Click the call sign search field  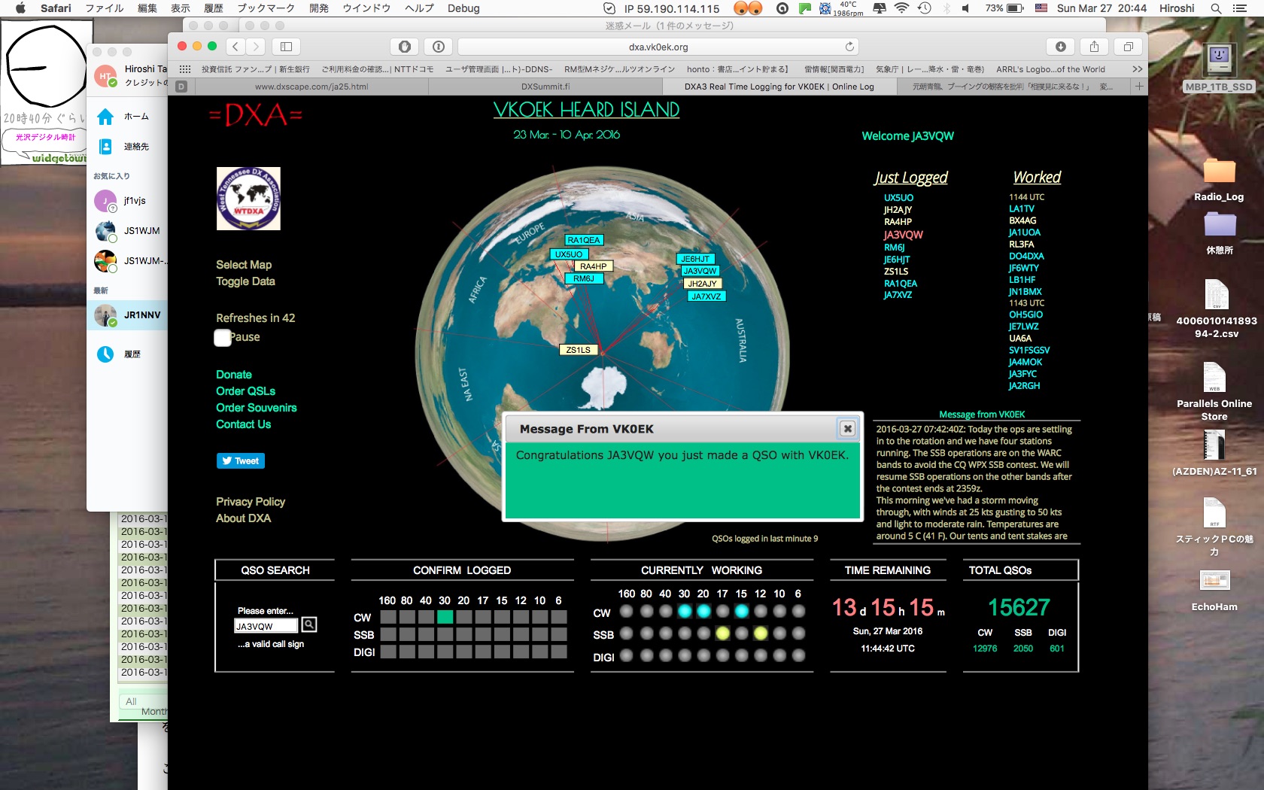click(x=266, y=626)
